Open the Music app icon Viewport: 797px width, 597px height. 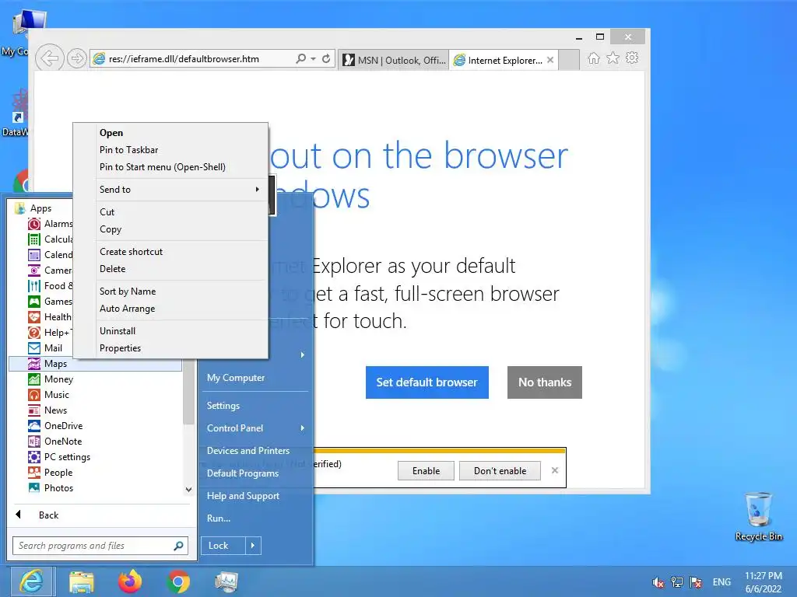(34, 395)
